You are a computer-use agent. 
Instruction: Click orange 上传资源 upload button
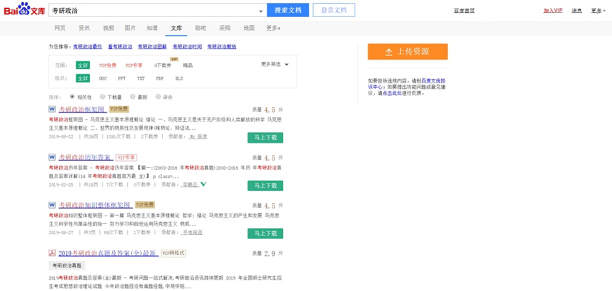click(x=408, y=52)
